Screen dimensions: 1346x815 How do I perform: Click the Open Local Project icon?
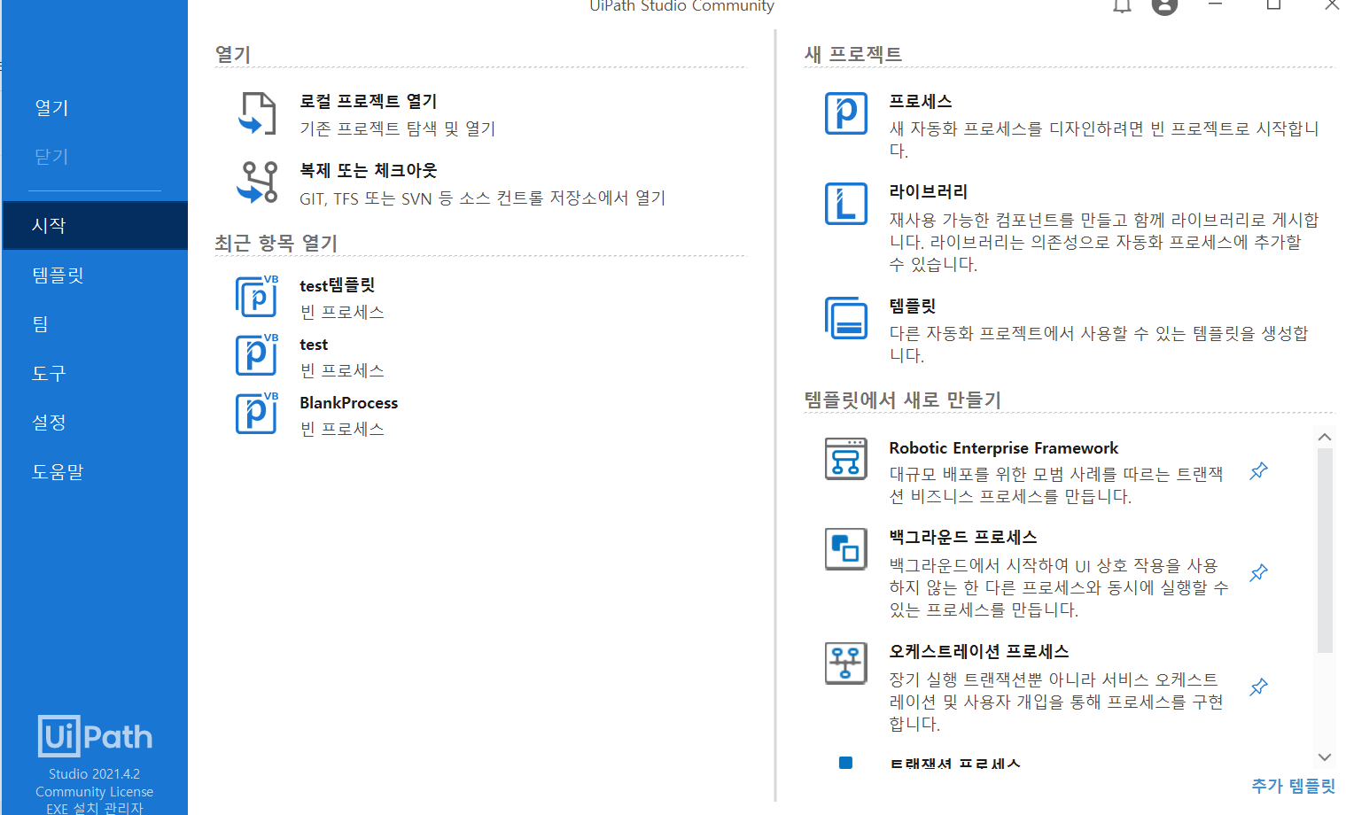tap(258, 113)
